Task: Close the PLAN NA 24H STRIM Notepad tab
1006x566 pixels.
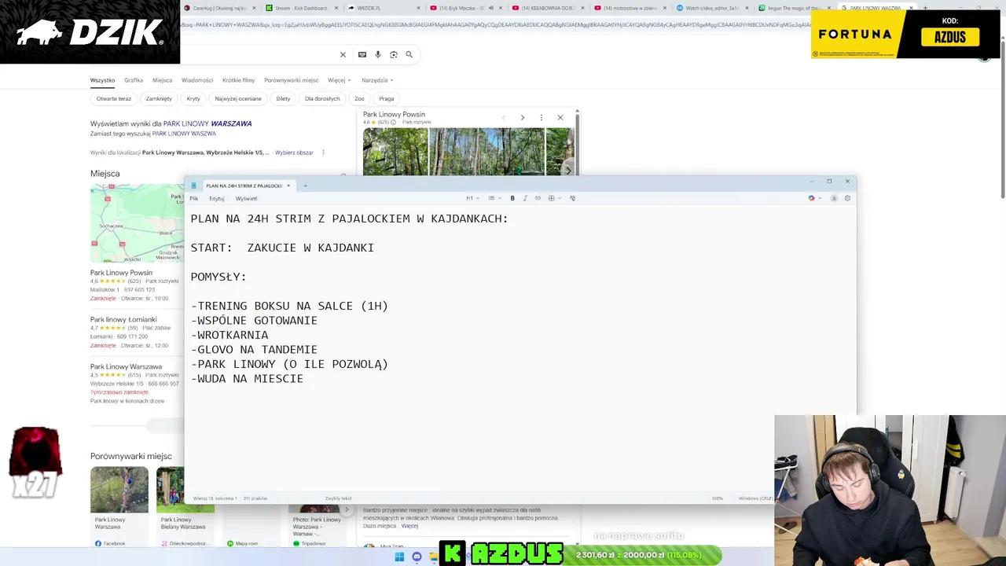Action: [x=288, y=186]
